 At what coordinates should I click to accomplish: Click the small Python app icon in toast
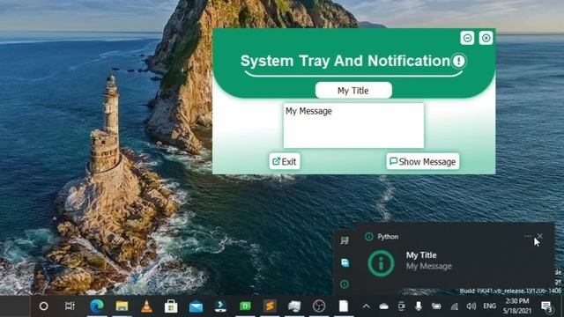click(x=368, y=237)
